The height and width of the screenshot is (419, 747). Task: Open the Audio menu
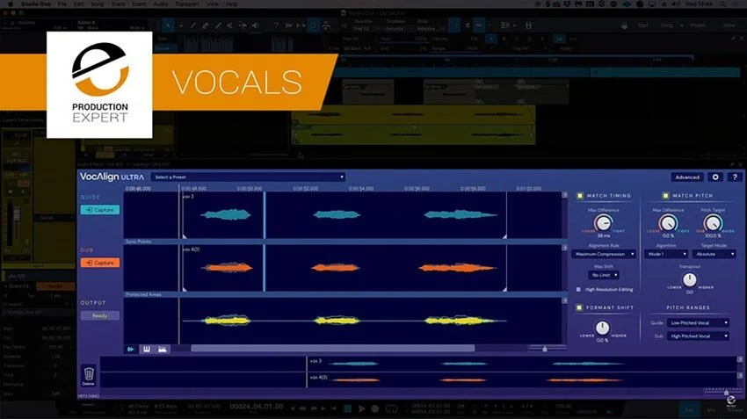tap(161, 4)
